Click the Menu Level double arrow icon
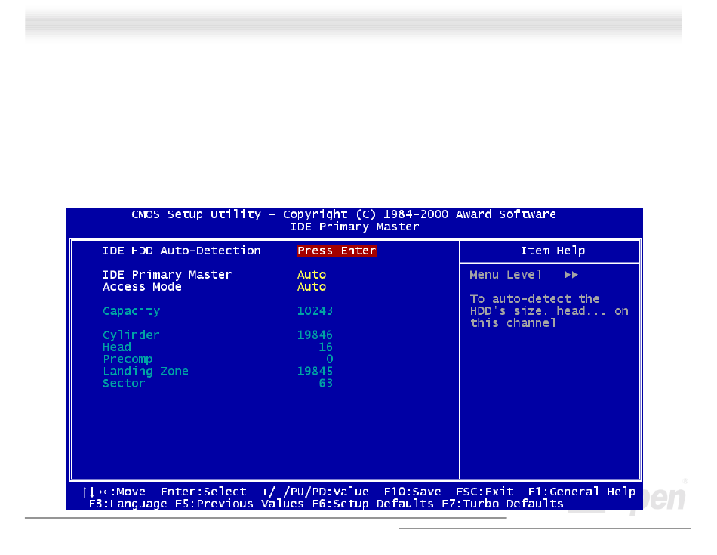 coord(571,275)
